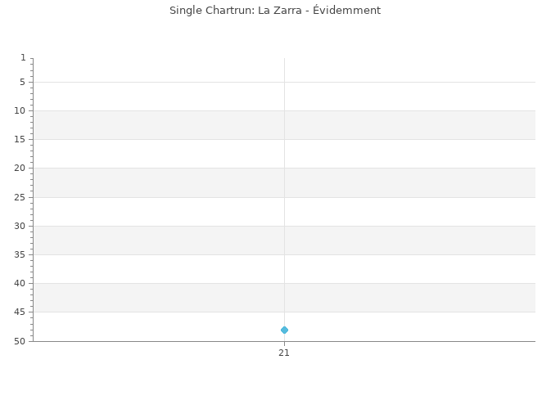Click the y-axis label 5
Image resolution: width=551 pixels, height=409 pixels.
point(22,82)
